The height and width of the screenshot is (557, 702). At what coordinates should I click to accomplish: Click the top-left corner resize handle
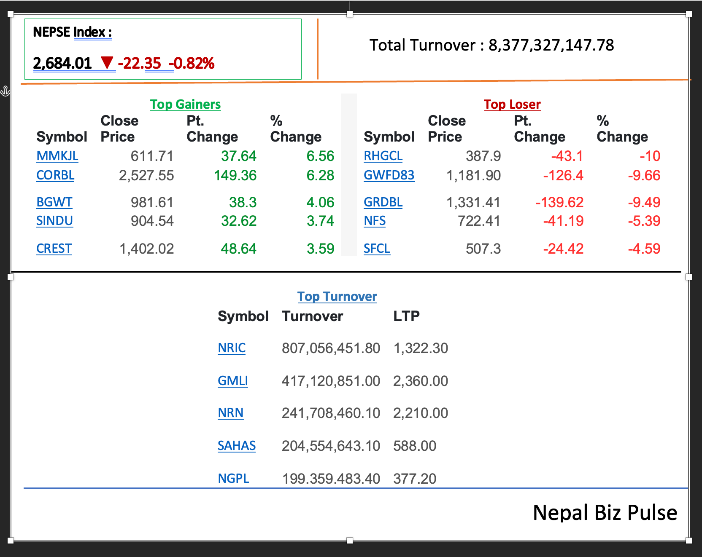click(11, 14)
